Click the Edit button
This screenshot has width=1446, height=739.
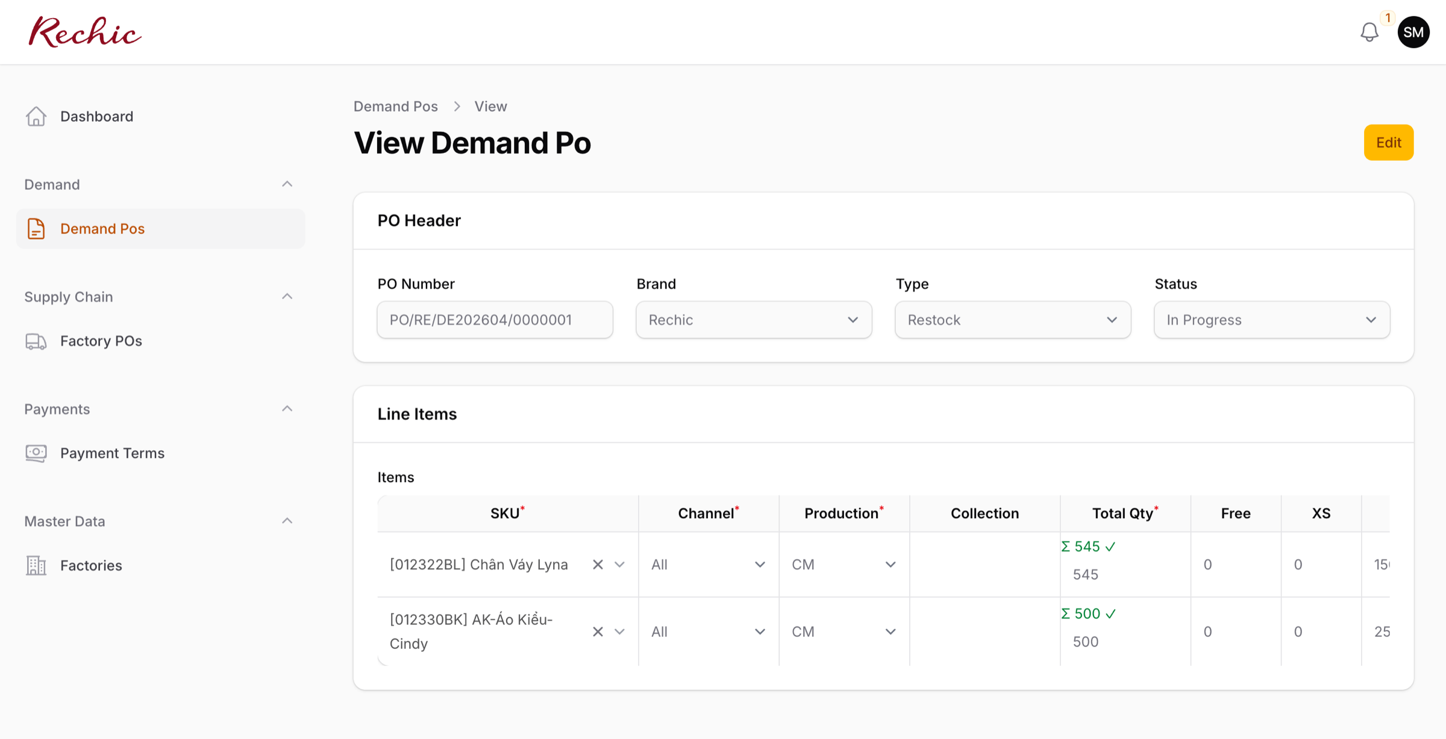click(x=1388, y=143)
